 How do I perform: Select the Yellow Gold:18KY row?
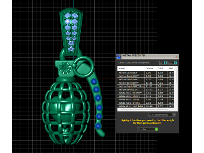tap(146, 83)
